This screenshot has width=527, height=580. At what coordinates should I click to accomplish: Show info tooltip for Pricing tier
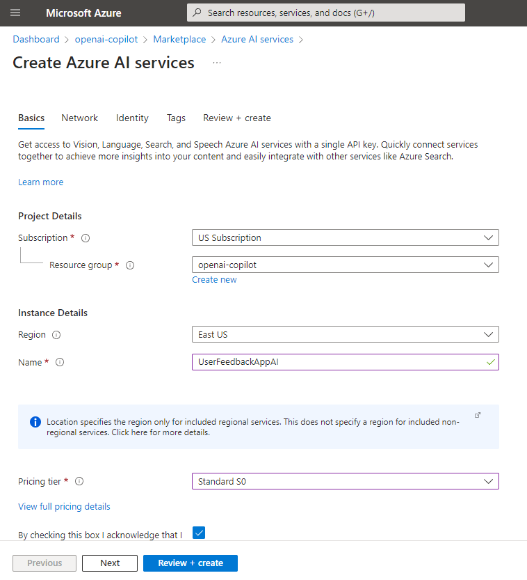coord(79,481)
